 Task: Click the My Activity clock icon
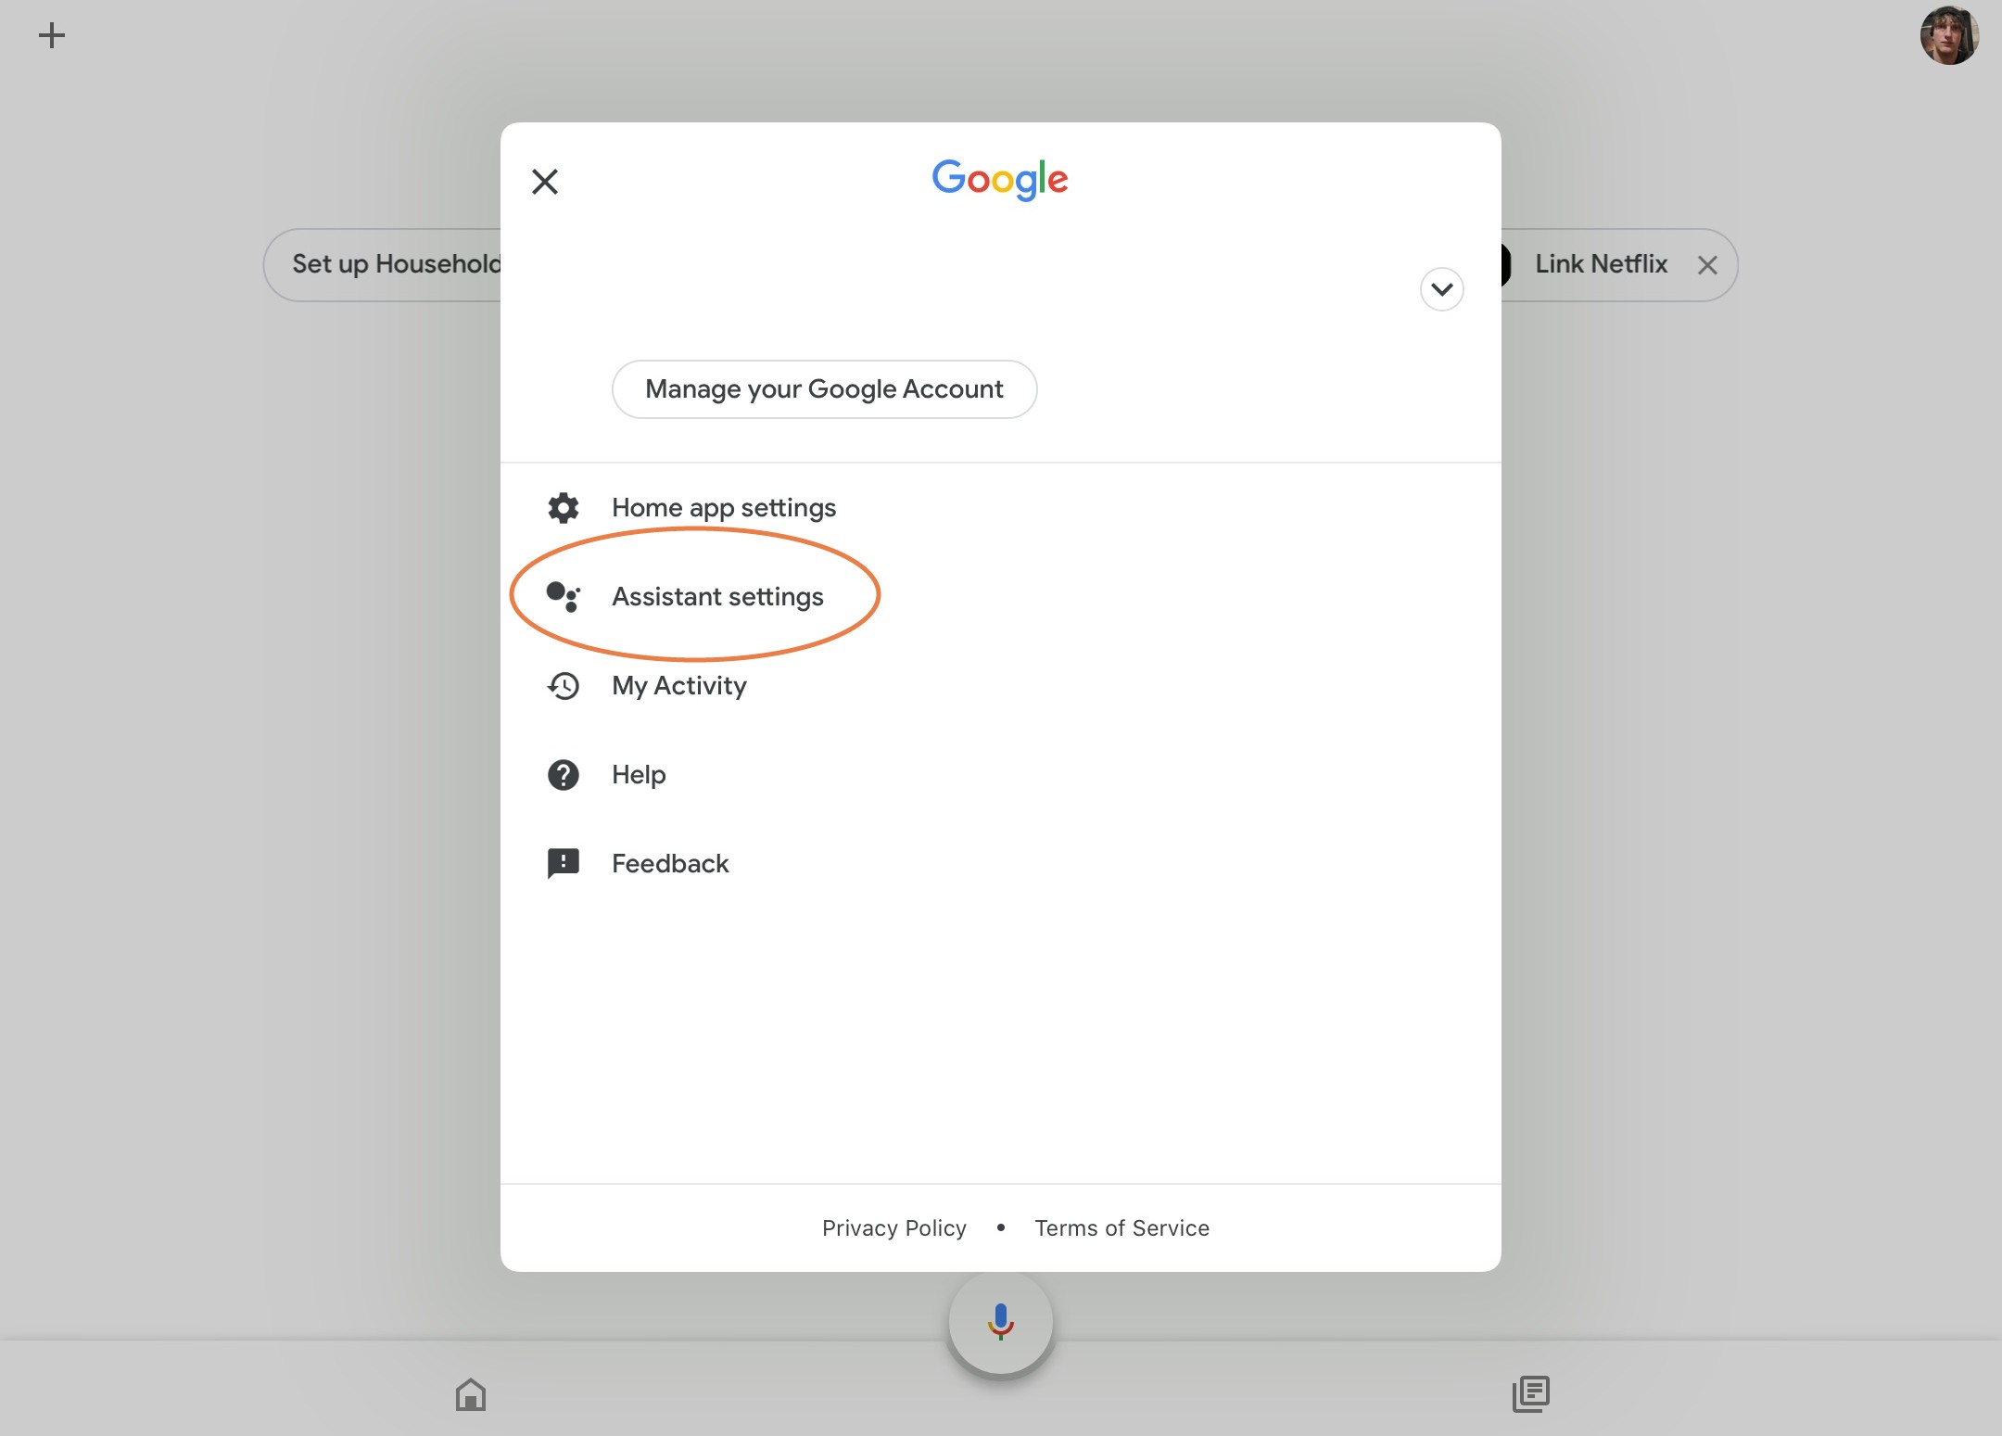tap(563, 684)
